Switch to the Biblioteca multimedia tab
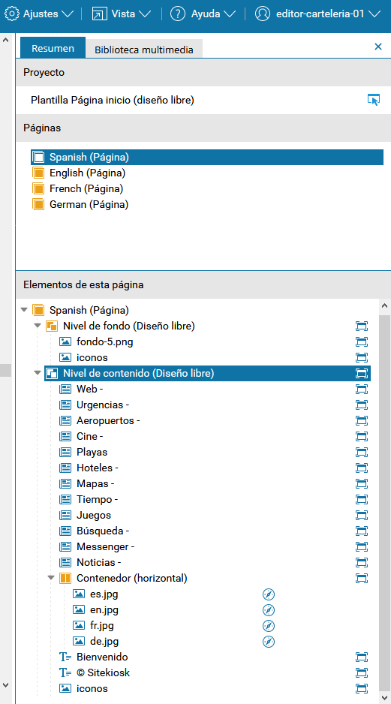The width and height of the screenshot is (391, 704). [144, 50]
